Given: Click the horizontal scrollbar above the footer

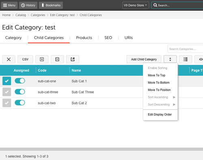Looking at the screenshot, I should 101,149.
